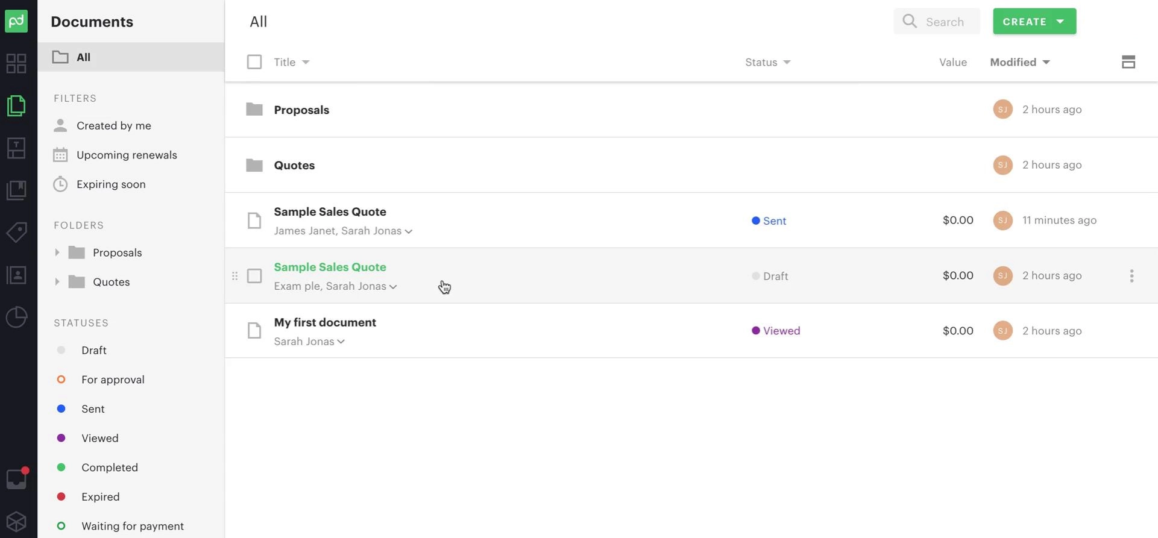The height and width of the screenshot is (538, 1158).
Task: Click the SJ avatar on Sent quote row
Action: click(1002, 221)
